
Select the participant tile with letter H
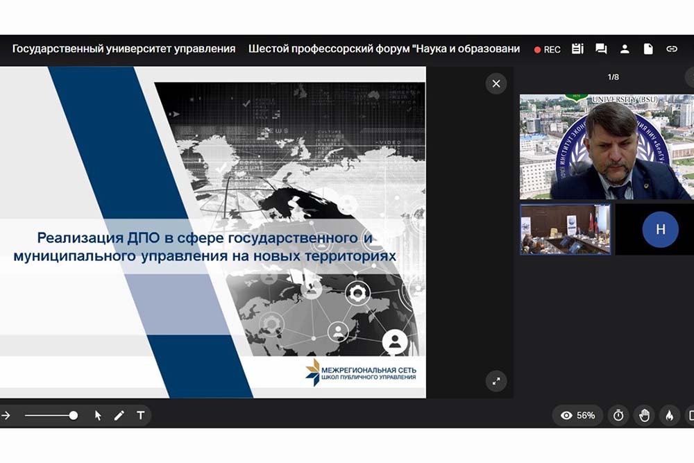coord(659,230)
